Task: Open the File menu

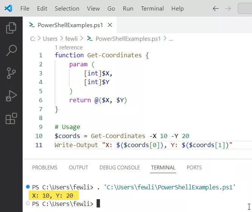Action: [x=25, y=8]
